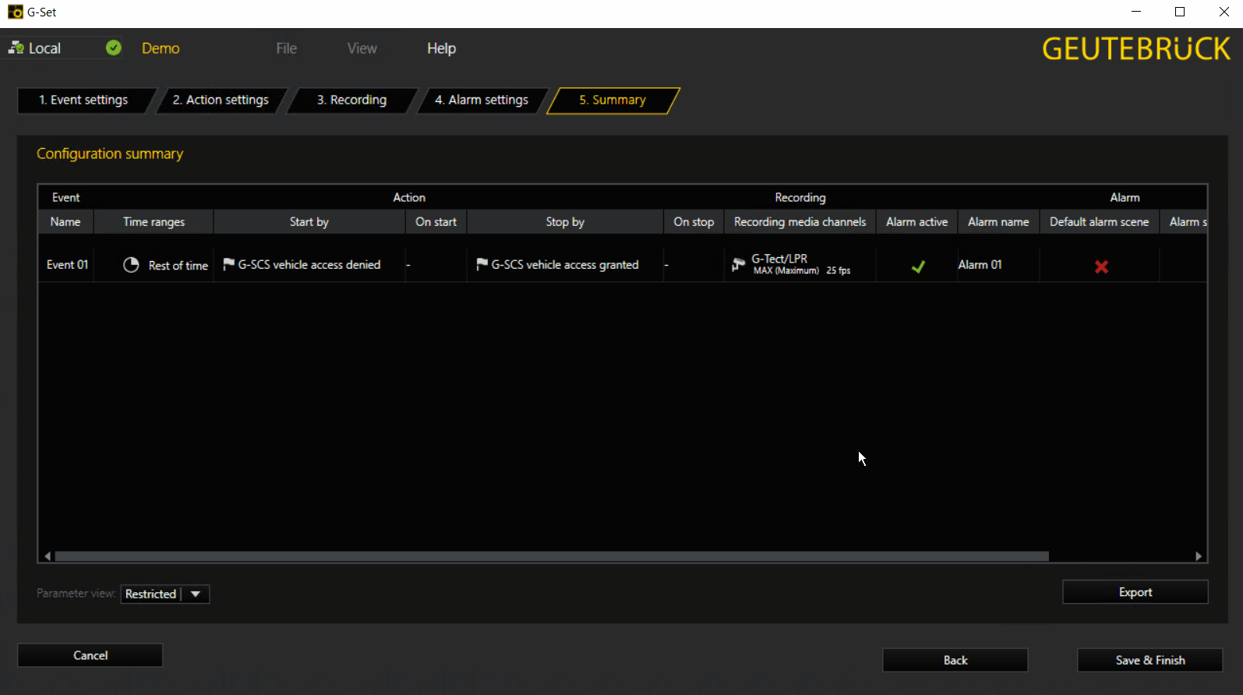
Task: Click the scroll right arrow of the table
Action: click(x=1199, y=556)
